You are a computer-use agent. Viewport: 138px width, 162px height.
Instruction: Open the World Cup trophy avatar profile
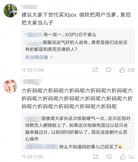pyautogui.click(x=11, y=11)
